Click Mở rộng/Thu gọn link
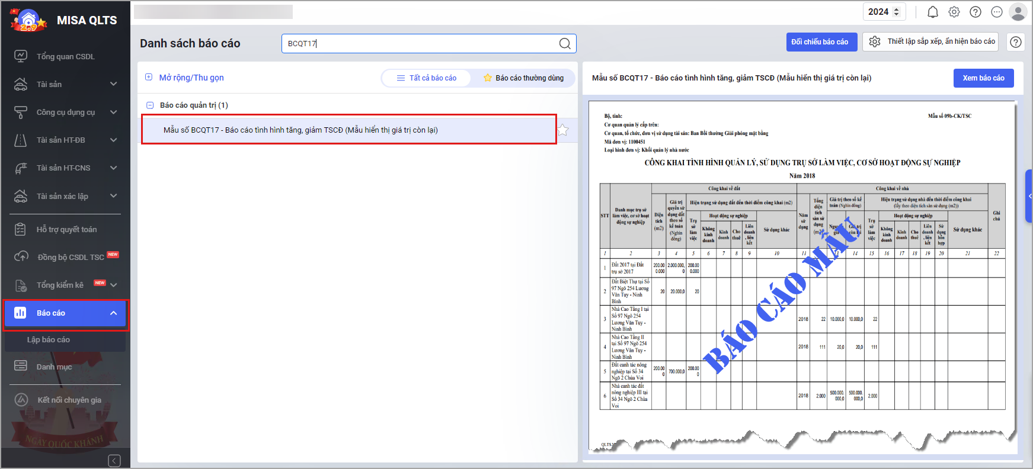Viewport: 1033px width, 469px height. (x=191, y=78)
